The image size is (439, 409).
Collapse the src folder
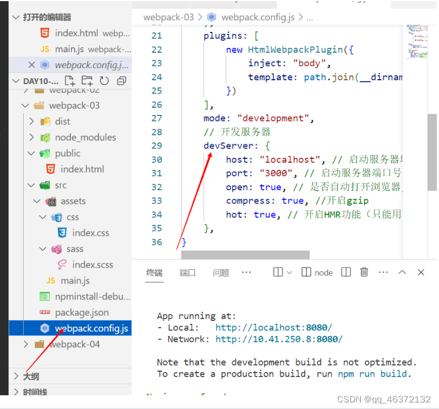[x=31, y=185]
